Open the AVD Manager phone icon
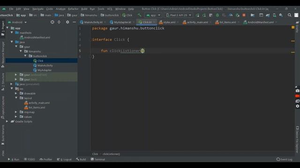 274,15
